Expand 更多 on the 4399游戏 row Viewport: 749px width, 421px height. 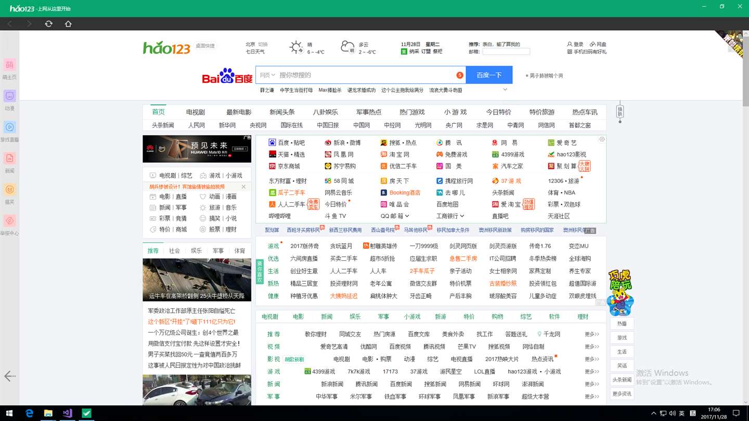(592, 372)
